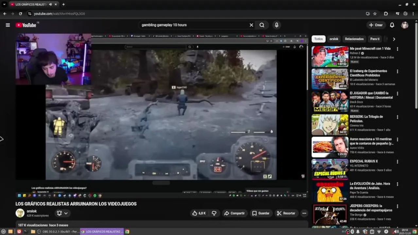418x235 pixels.
Task: Dislike the video with thumbs down
Action: tap(214, 213)
